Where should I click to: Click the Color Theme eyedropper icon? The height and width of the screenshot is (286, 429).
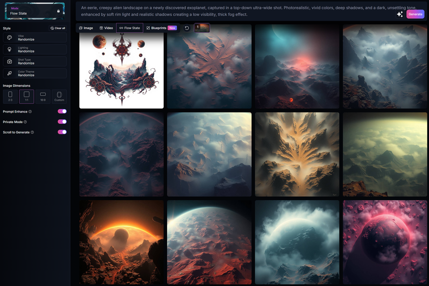(10, 73)
